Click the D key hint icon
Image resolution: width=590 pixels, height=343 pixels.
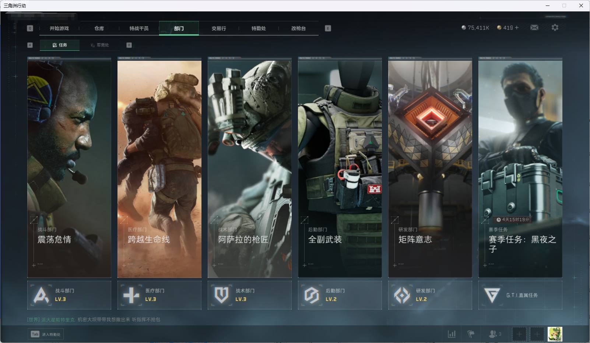point(129,45)
